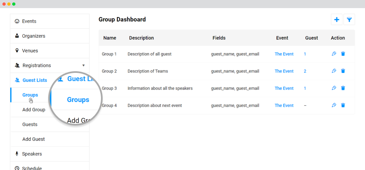
Task: Select the Group 2 name cell
Action: click(109, 71)
